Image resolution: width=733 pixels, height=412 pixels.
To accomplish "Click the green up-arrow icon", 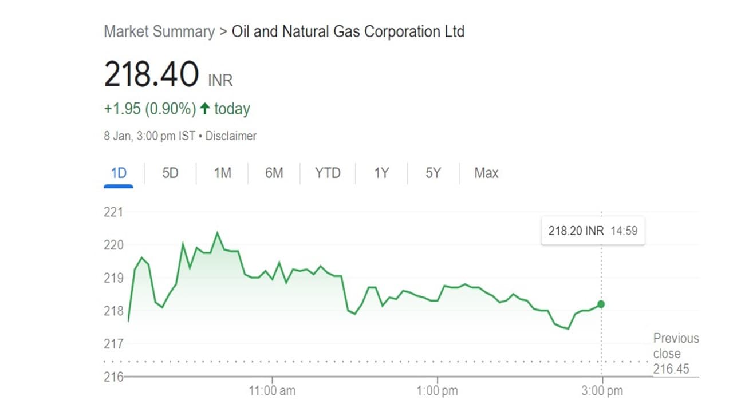I will 204,108.
